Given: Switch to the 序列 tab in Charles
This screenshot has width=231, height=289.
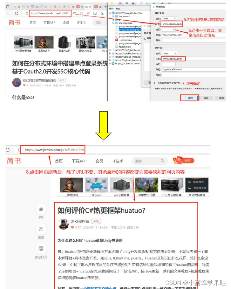Looking at the screenshot, I should click(x=118, y=9).
